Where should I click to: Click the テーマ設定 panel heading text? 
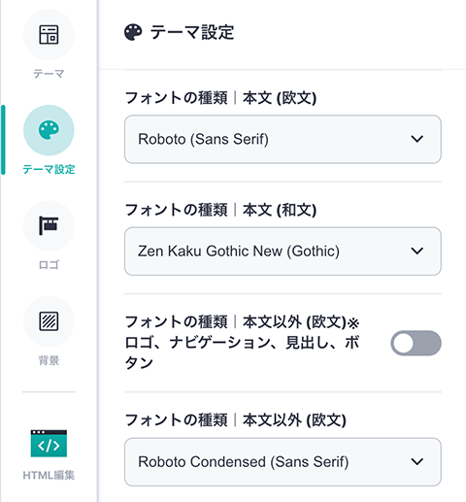pos(192,32)
